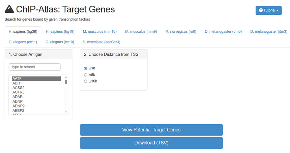Select the ±10k distance radio button
The height and width of the screenshot is (153, 290).
pos(86,81)
